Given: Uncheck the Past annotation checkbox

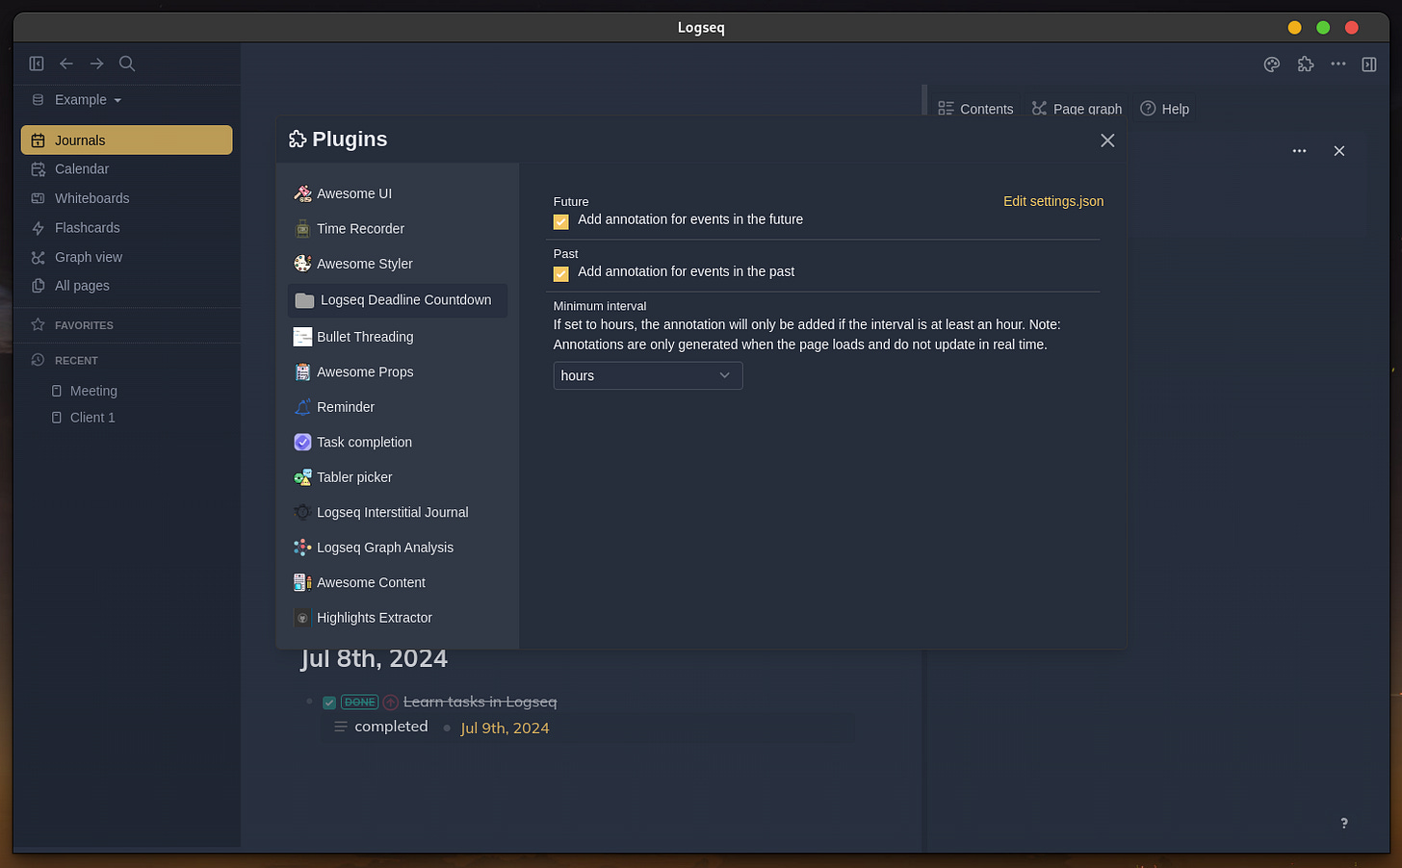Looking at the screenshot, I should (x=561, y=274).
